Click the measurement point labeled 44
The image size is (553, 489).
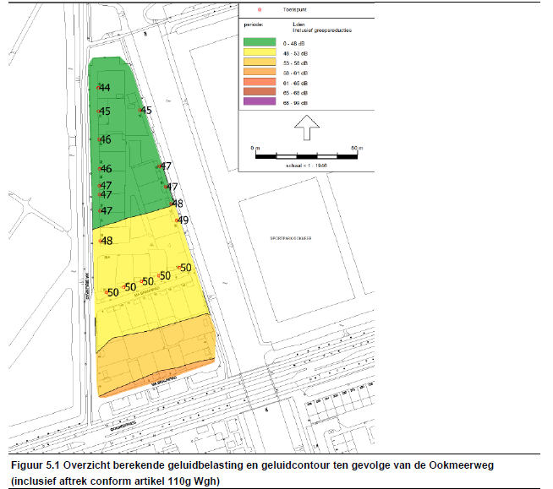(100, 88)
